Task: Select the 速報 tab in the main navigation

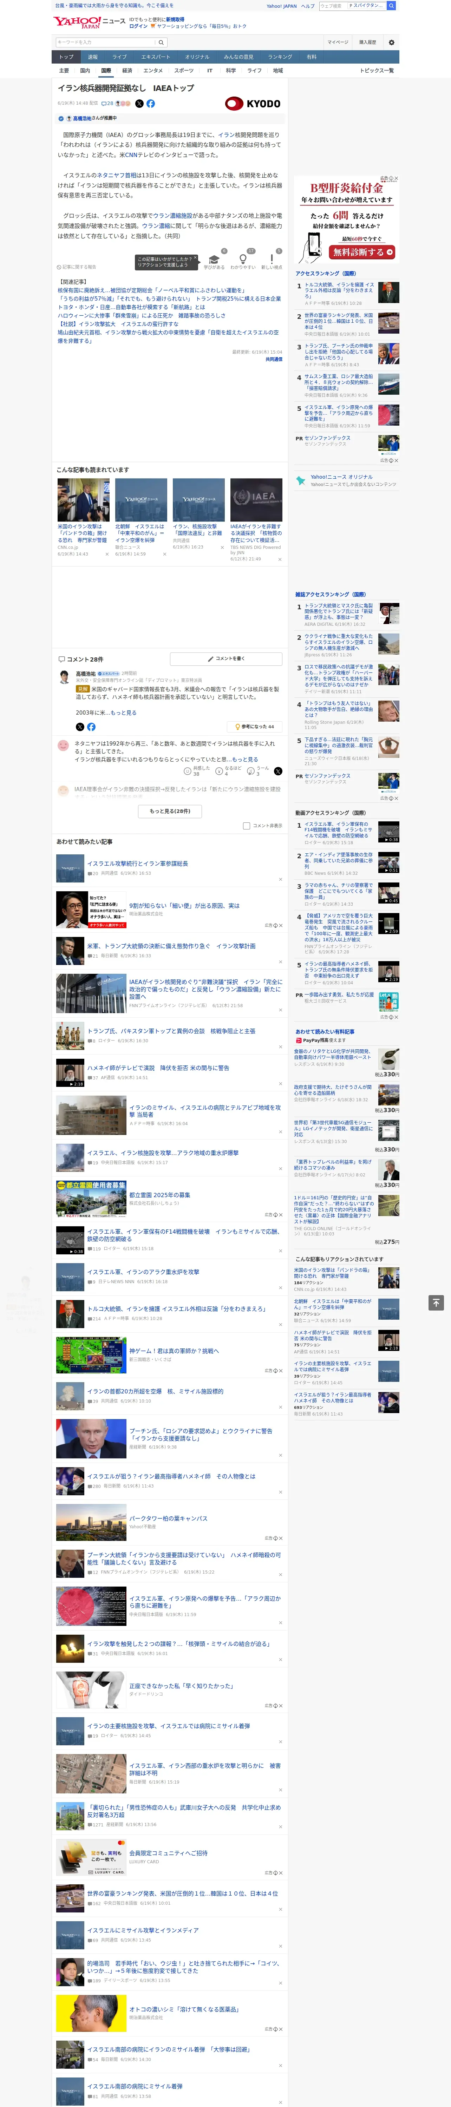Action: tap(92, 57)
